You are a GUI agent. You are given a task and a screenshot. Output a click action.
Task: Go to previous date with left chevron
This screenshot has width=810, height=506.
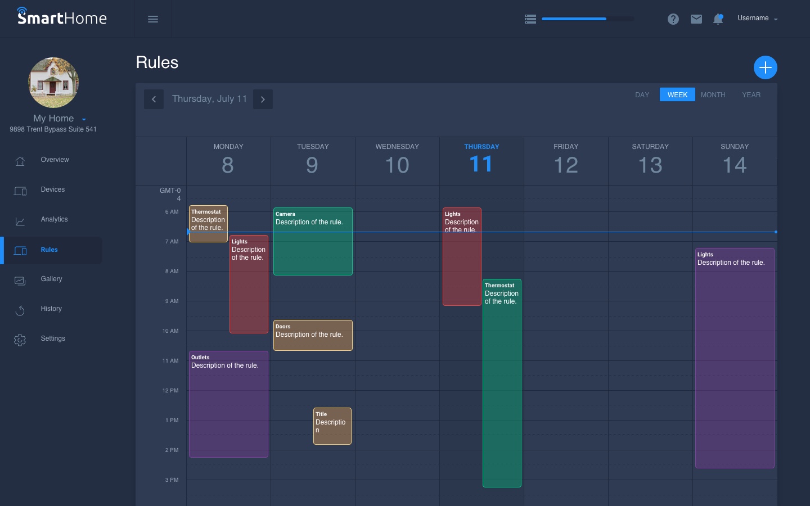click(x=154, y=100)
